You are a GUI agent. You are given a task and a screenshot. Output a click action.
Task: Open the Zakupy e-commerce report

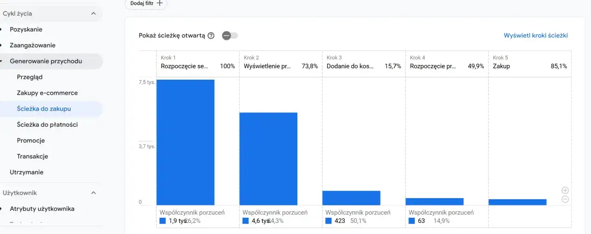[47, 93]
